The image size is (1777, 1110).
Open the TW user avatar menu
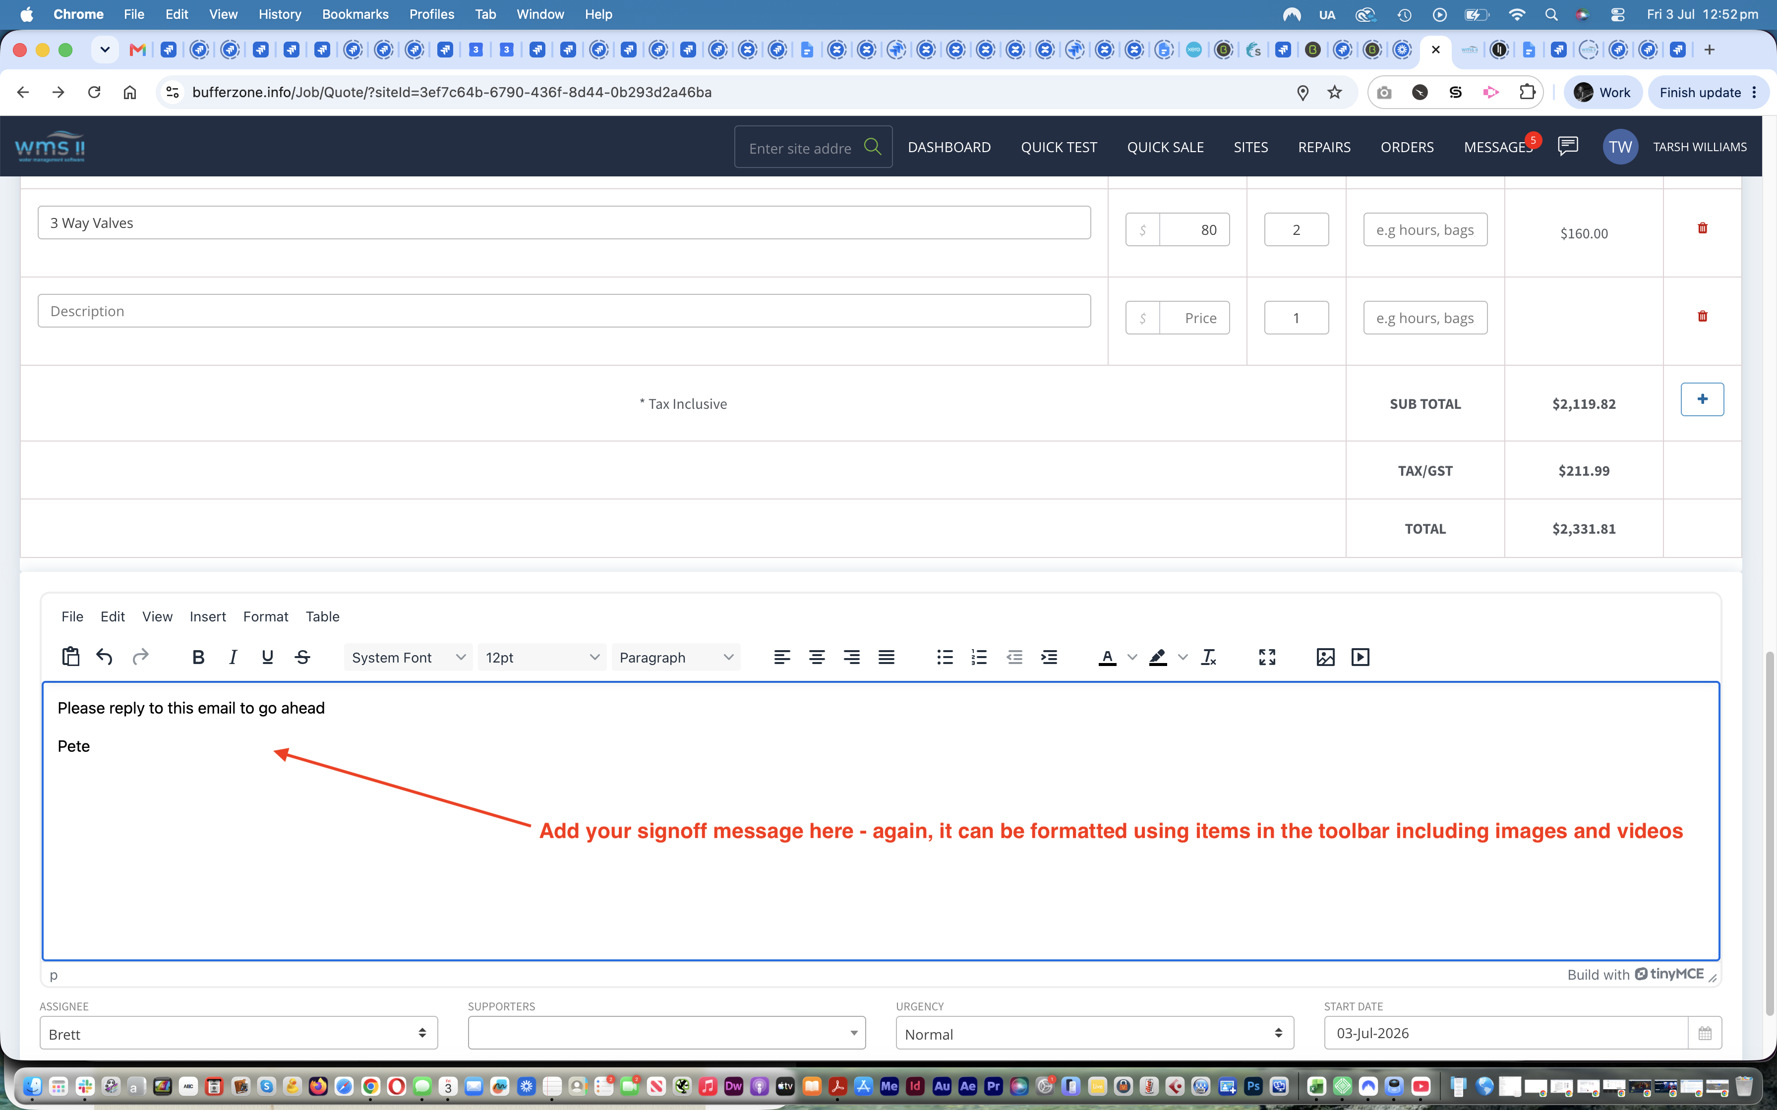pyautogui.click(x=1620, y=146)
